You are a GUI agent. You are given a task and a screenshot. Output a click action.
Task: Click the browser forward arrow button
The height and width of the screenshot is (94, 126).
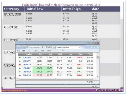click(23, 47)
